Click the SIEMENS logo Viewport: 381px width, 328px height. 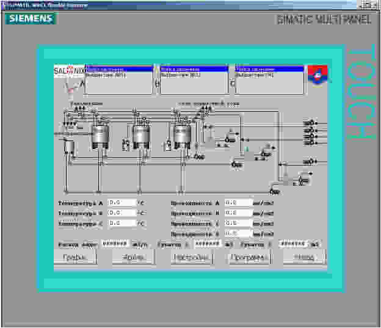tap(31, 18)
